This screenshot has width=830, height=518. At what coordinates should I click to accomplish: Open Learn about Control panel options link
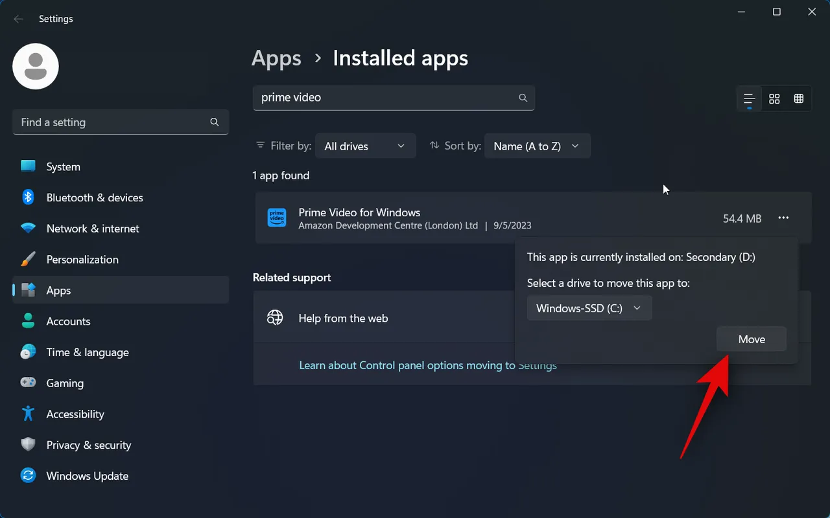pyautogui.click(x=428, y=365)
